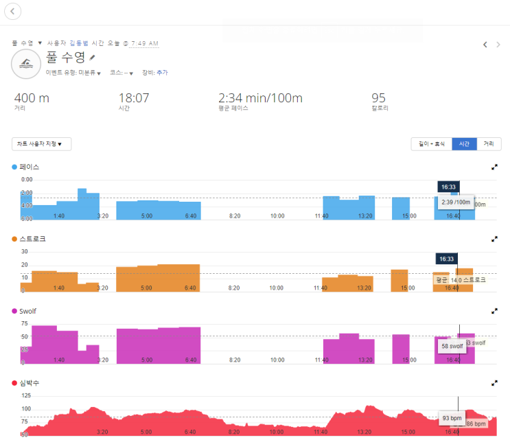The height and width of the screenshot is (442, 510).
Task: Open the 이벤트 유형 미분류 dropdown
Action: pyautogui.click(x=73, y=73)
